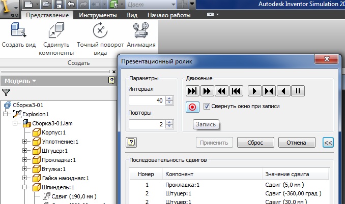Viewport: 345px width, 204px height.
Task: Click the Создать вид tool
Action: pyautogui.click(x=18, y=35)
